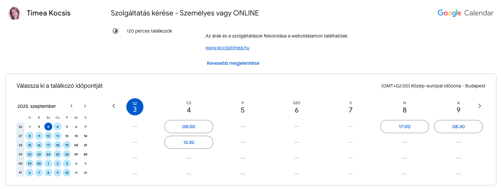Choose September 30 in the mini calendar
Image resolution: width=501 pixels, height=189 pixels.
(39, 163)
